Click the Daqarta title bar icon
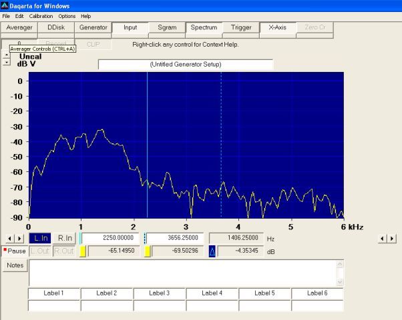Screen dimensions: 402x320 point(5,5)
